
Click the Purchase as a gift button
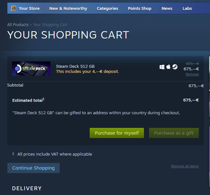coord(174,133)
